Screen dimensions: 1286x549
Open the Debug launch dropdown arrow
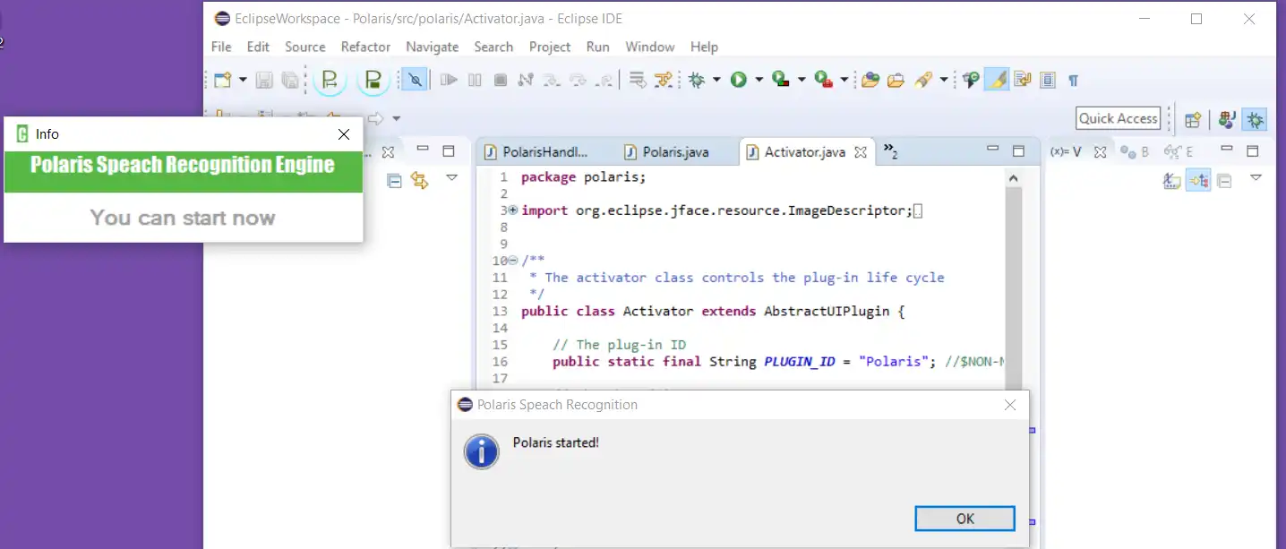tap(716, 80)
